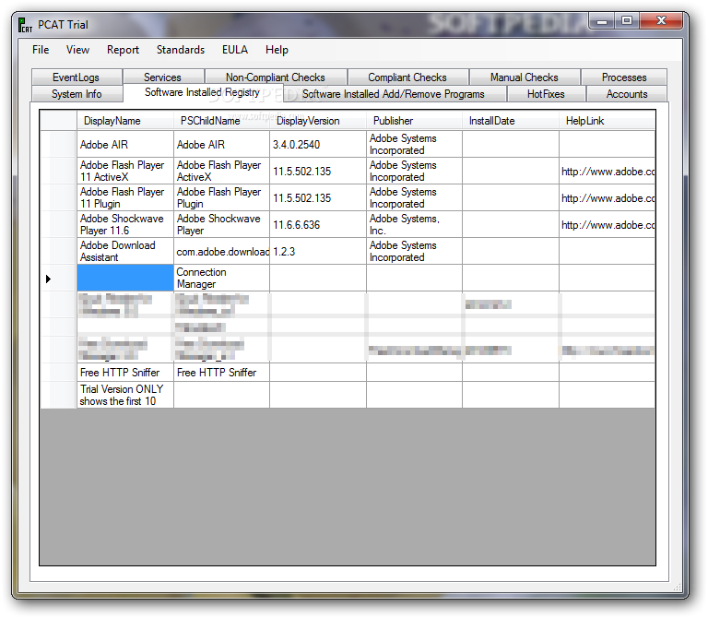Select the Adobe Flash Player Plugin PSChildName cell
This screenshot has height=618, width=708.
221,197
